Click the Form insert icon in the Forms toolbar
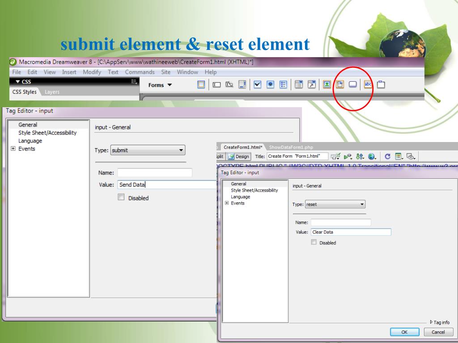The height and width of the screenshot is (343, 458). coord(201,84)
